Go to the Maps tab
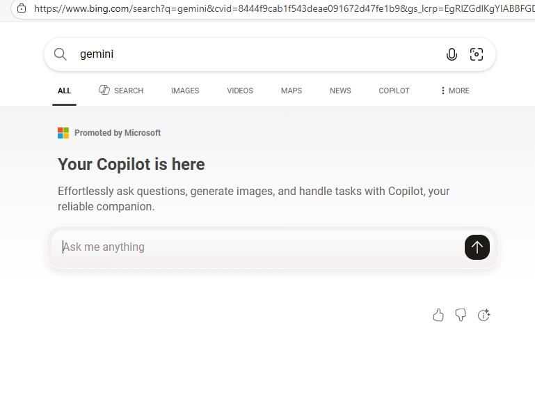Screen dimensions: 535x404 click(292, 91)
